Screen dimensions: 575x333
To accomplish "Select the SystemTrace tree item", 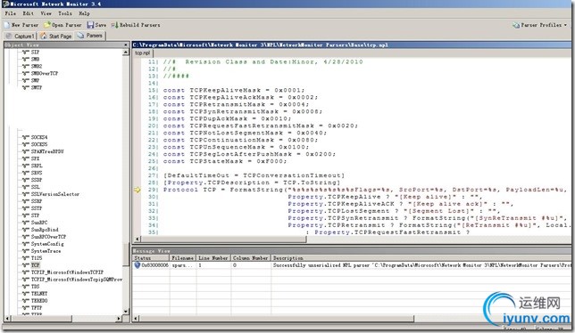I will (x=46, y=251).
